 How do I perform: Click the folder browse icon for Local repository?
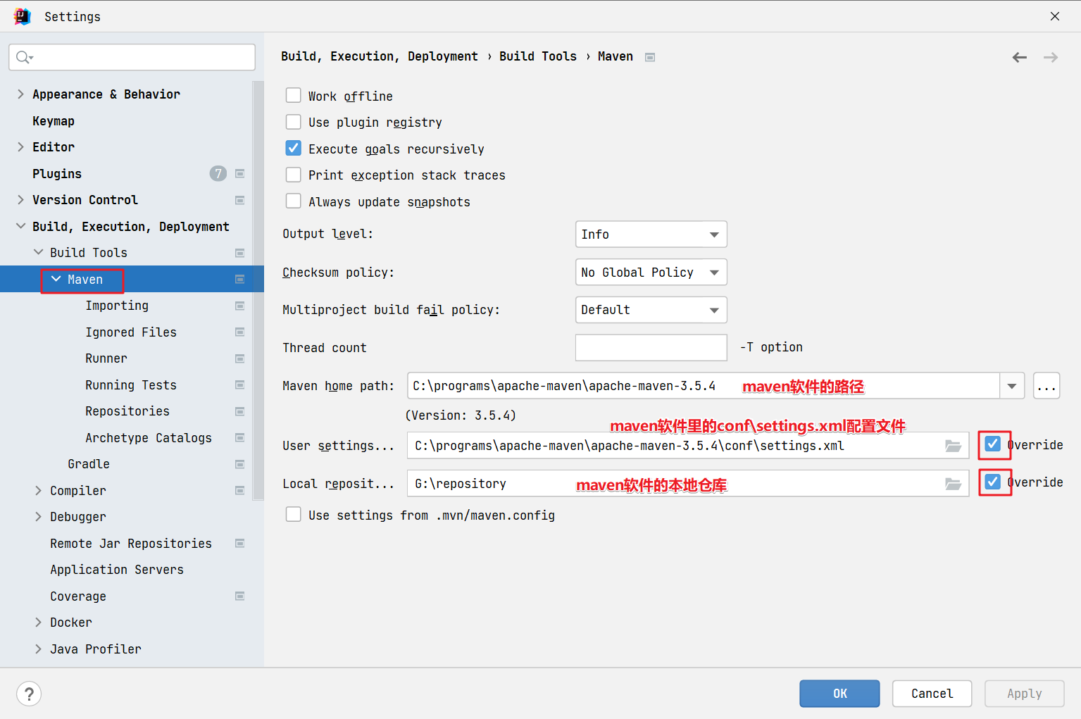point(953,484)
